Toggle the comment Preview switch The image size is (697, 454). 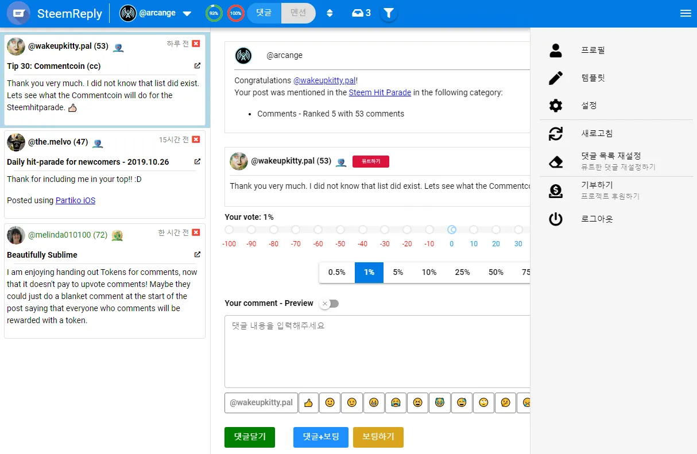tap(329, 304)
